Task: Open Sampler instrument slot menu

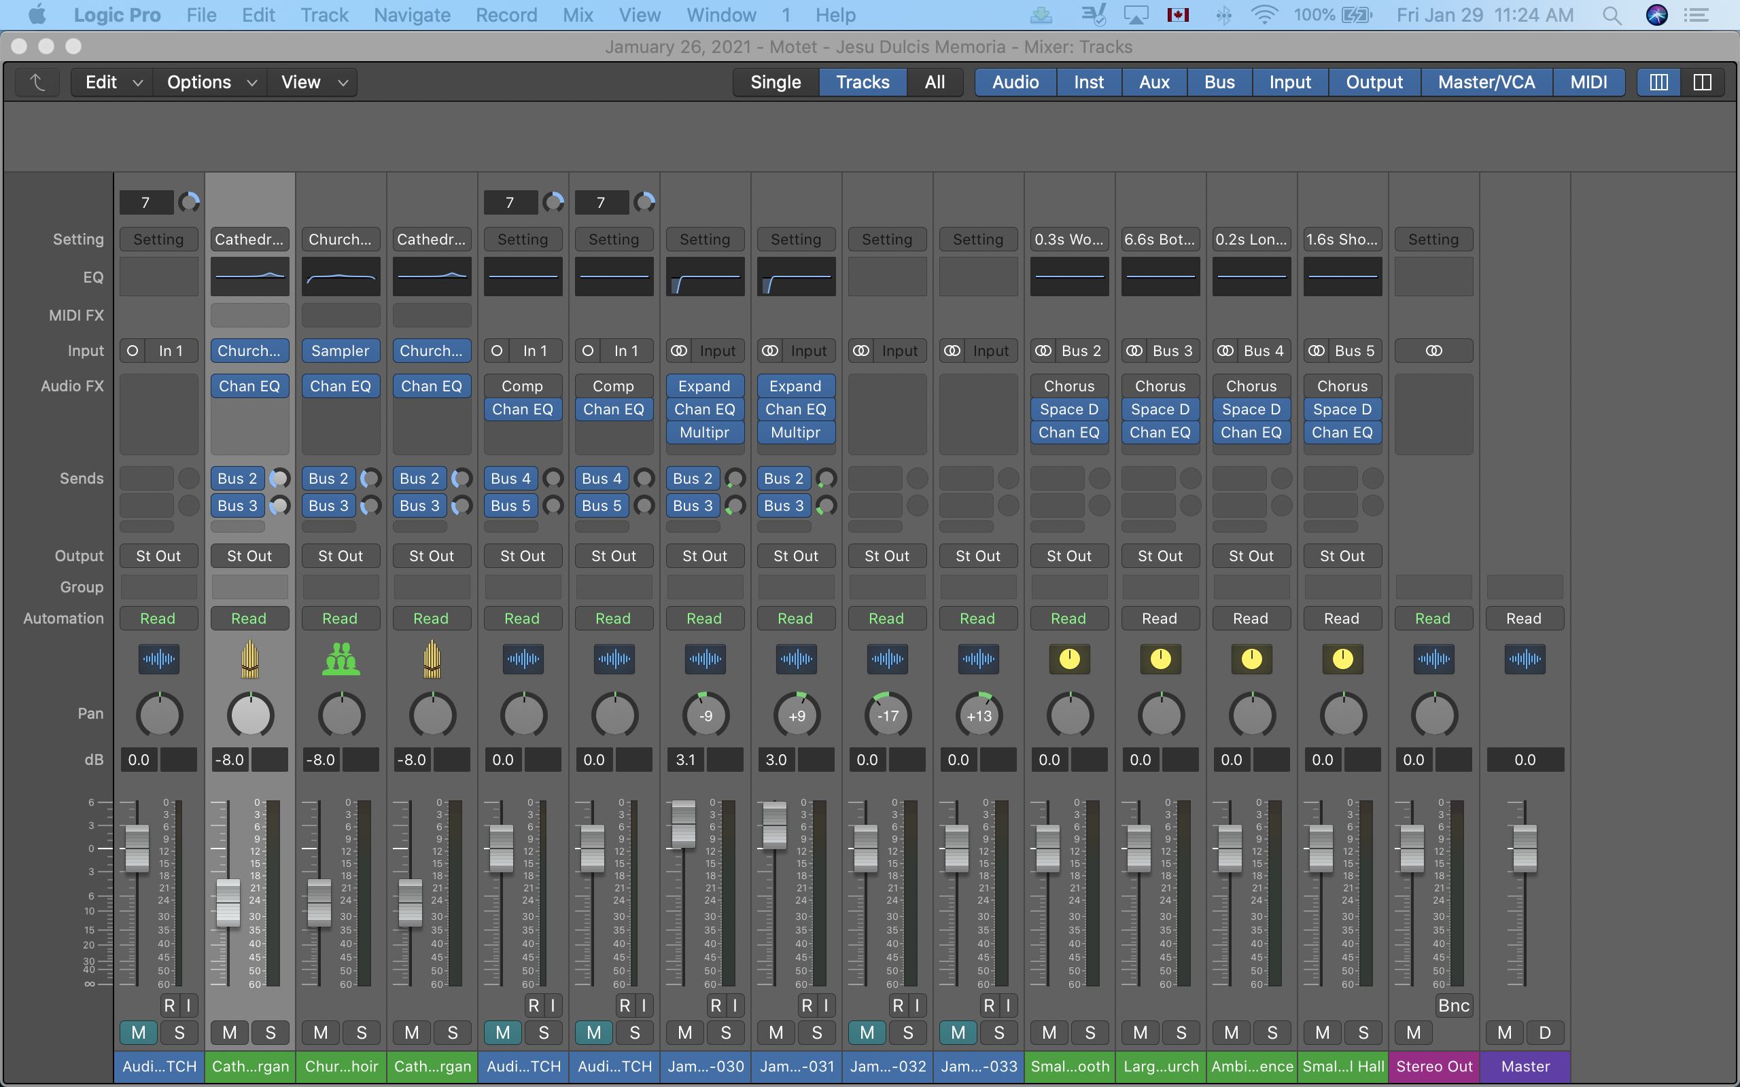Action: click(341, 351)
